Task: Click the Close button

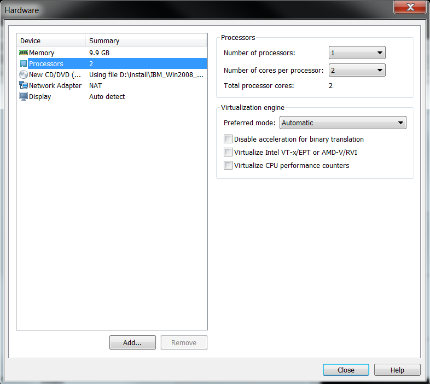Action: (x=346, y=370)
